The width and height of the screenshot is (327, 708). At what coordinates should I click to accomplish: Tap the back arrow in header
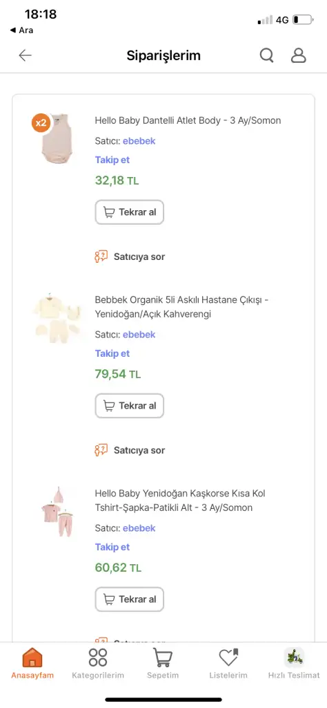click(x=26, y=55)
